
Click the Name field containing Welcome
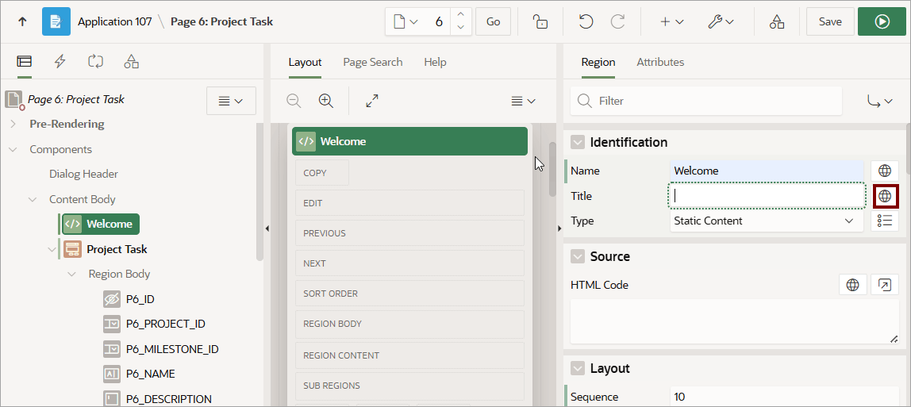(767, 171)
